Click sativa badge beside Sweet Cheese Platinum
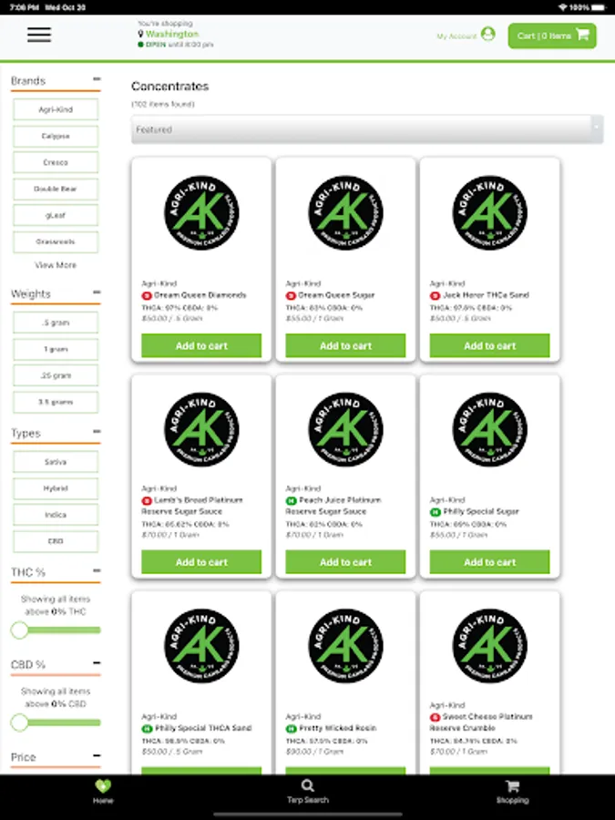The width and height of the screenshot is (615, 820). [x=435, y=717]
